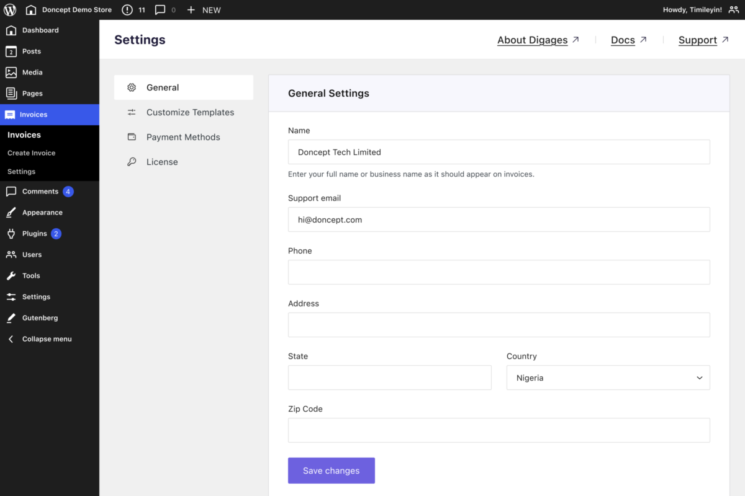The image size is (745, 496).
Task: Collapse the sidebar menu
Action: click(x=47, y=339)
